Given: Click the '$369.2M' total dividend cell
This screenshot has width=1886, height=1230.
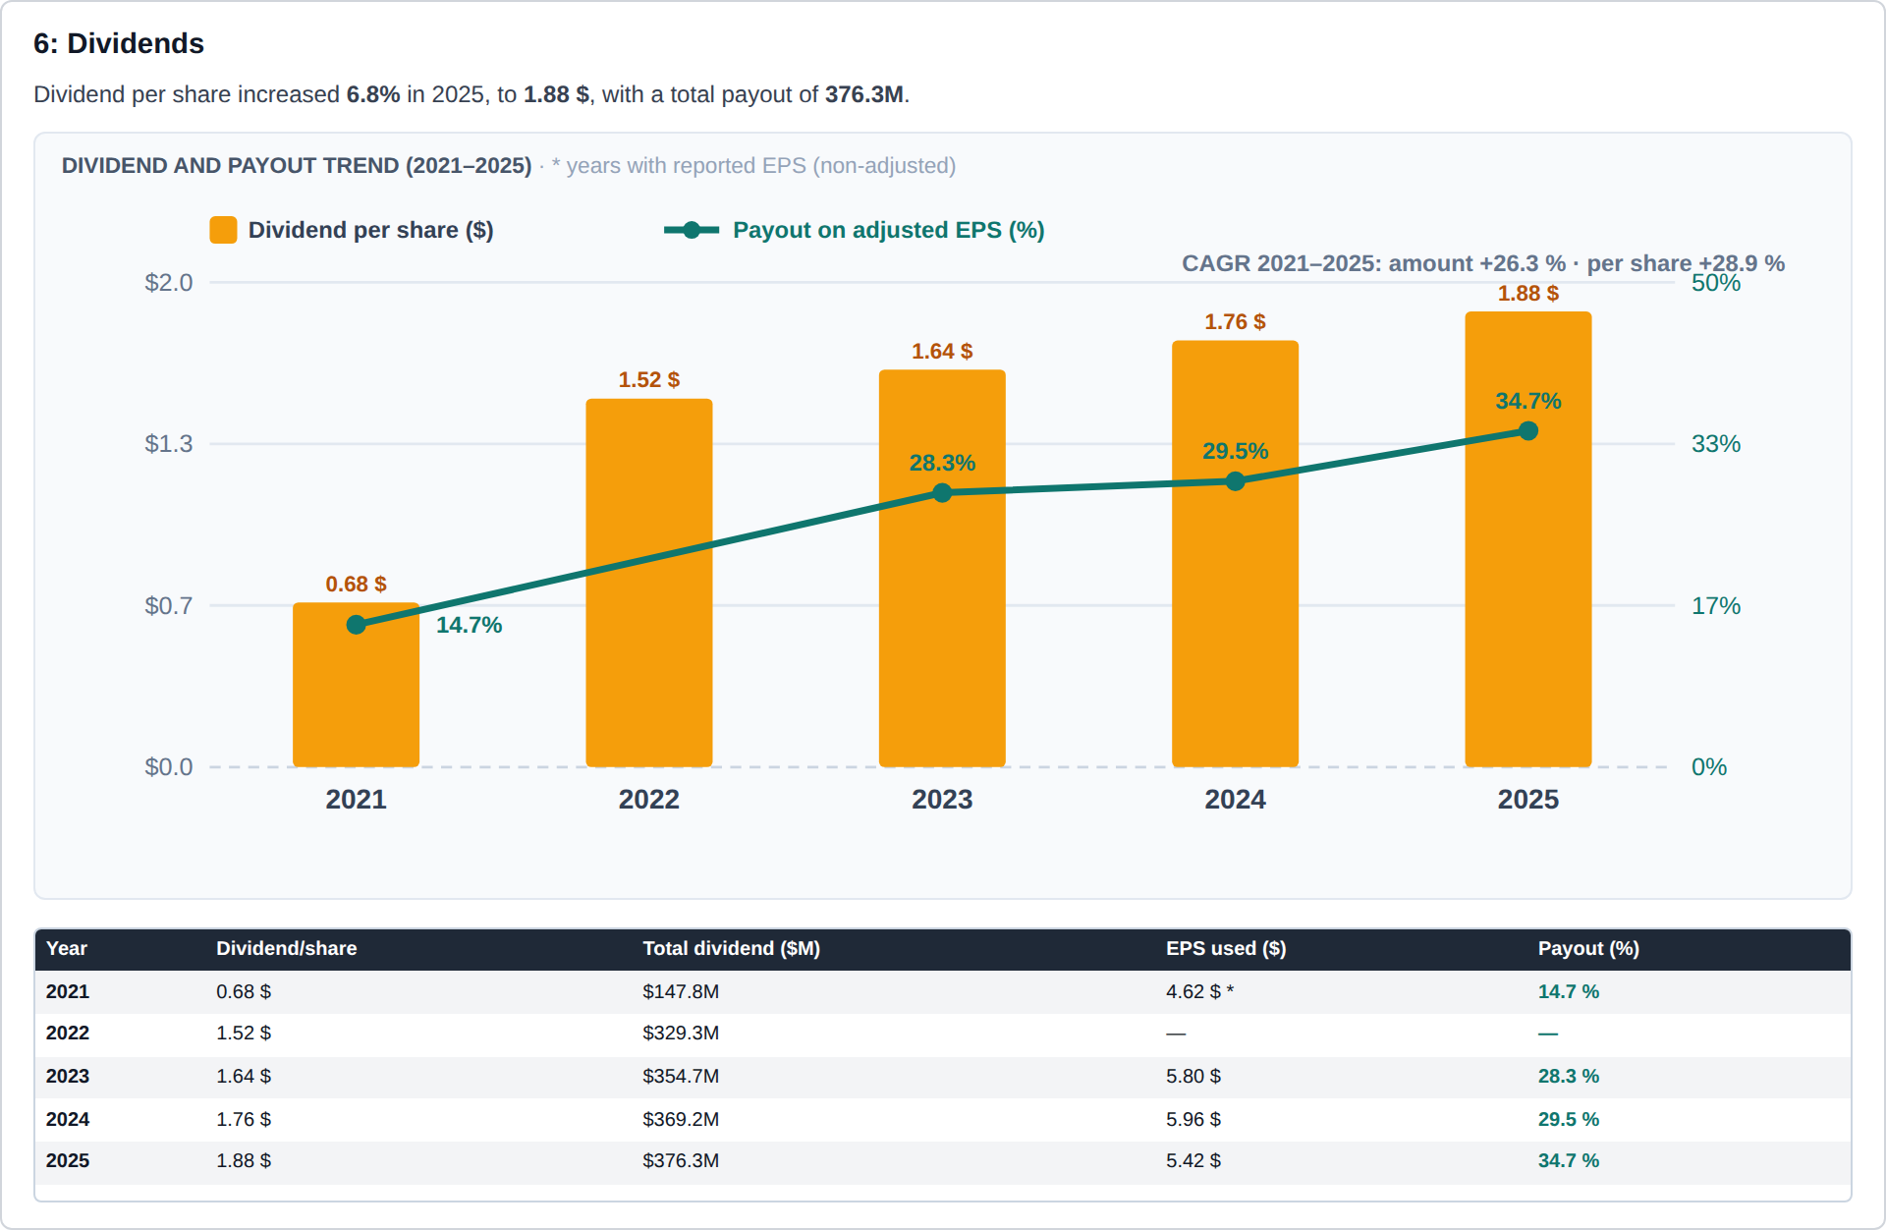Looking at the screenshot, I should click(681, 1120).
